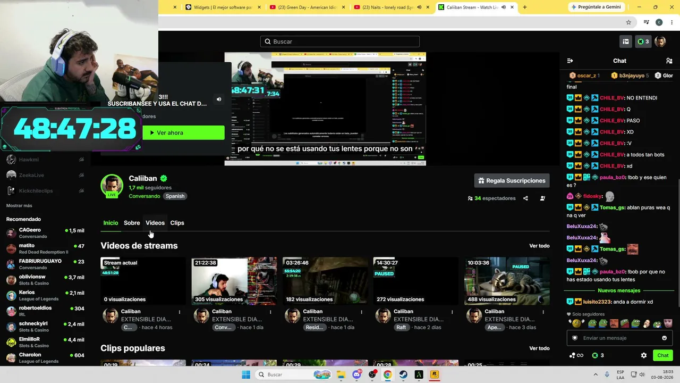
Task: Click Regala Suscripciones button
Action: point(512,181)
